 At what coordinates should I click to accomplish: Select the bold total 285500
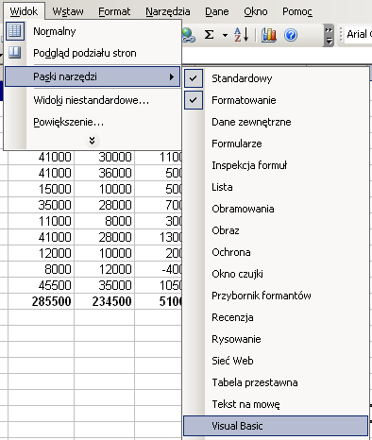42,301
